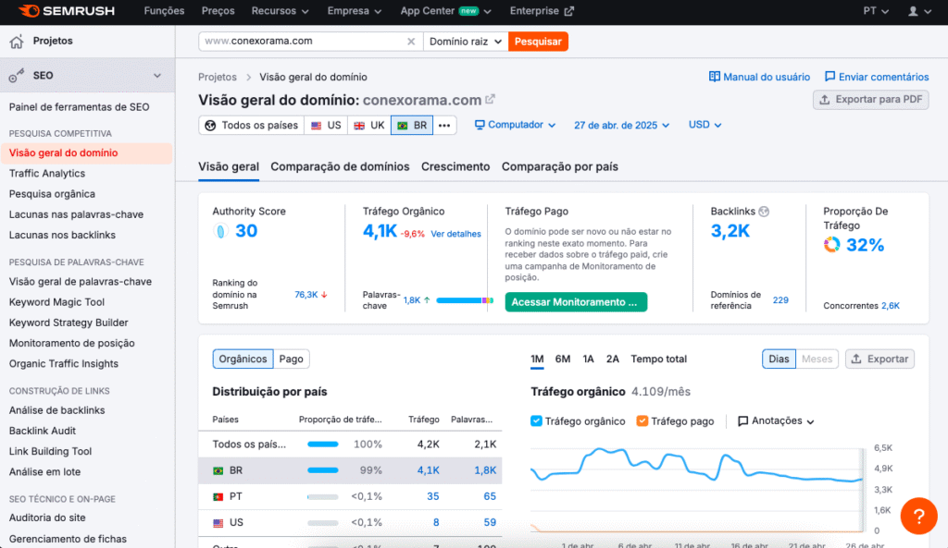Click the Acessar Monitoramento button
The width and height of the screenshot is (948, 548).
[576, 302]
